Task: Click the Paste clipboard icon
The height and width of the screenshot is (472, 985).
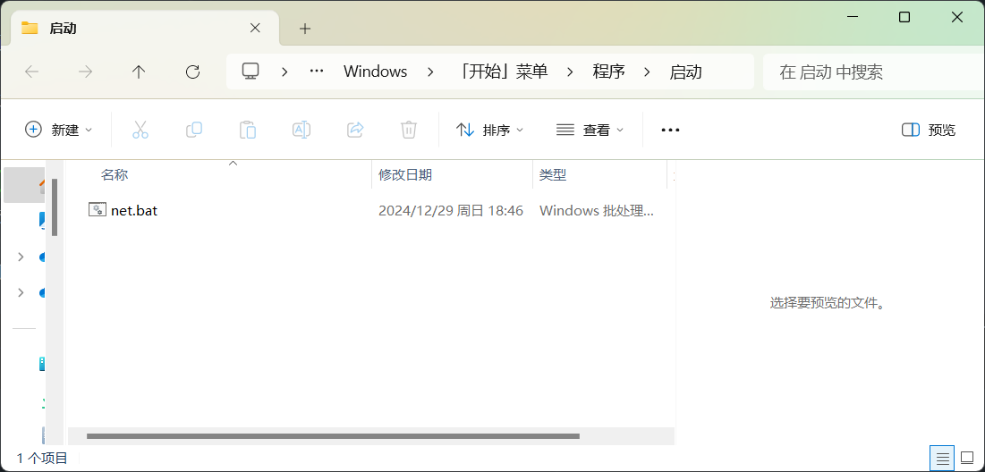Action: 248,130
